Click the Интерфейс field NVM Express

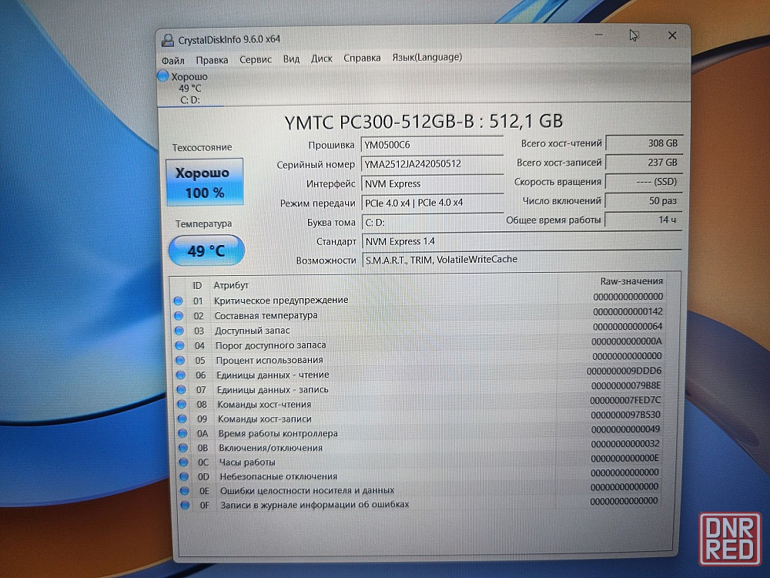pyautogui.click(x=432, y=184)
